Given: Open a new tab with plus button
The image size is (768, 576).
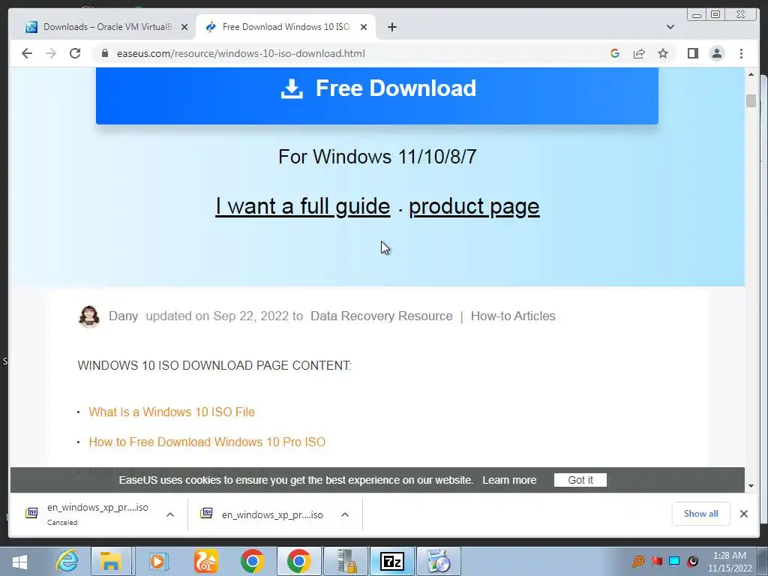Looking at the screenshot, I should point(391,27).
